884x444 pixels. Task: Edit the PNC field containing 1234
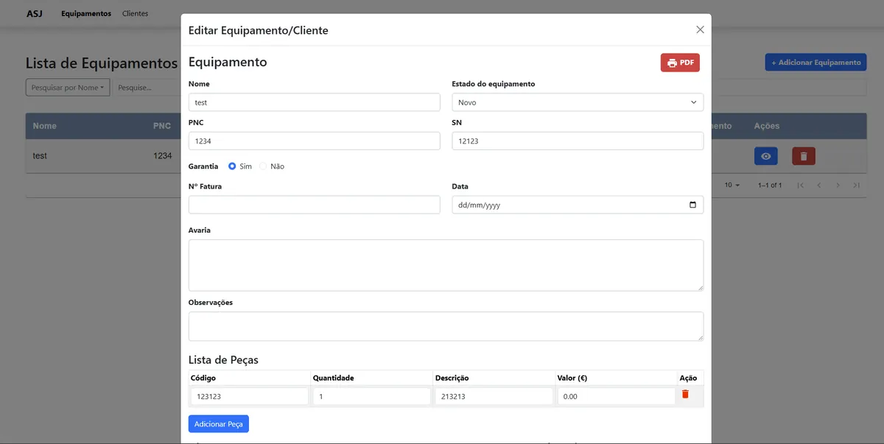pos(315,141)
